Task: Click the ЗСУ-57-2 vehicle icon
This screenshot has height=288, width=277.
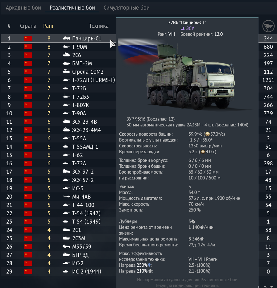Action: pos(66,180)
